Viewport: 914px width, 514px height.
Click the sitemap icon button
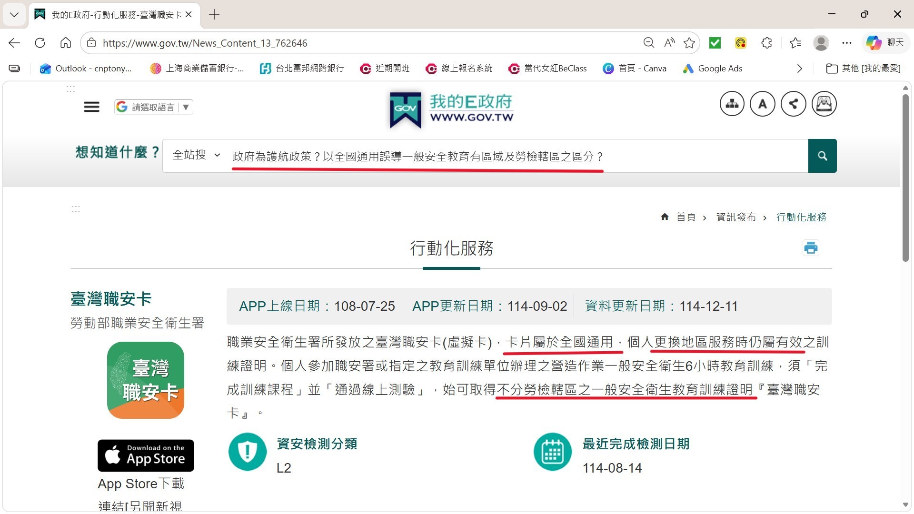coord(732,104)
